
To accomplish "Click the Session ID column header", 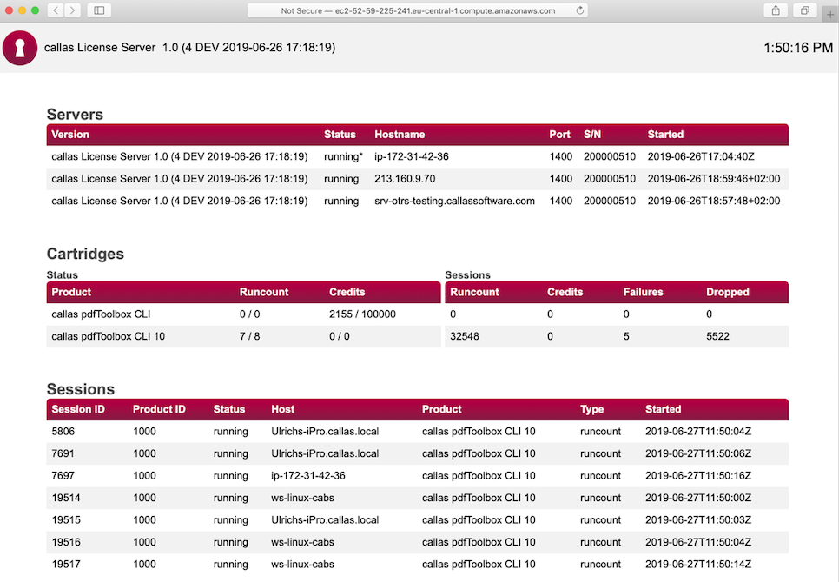I will [x=78, y=409].
